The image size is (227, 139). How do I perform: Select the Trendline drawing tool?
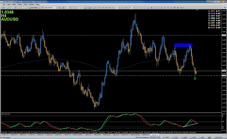145,8
